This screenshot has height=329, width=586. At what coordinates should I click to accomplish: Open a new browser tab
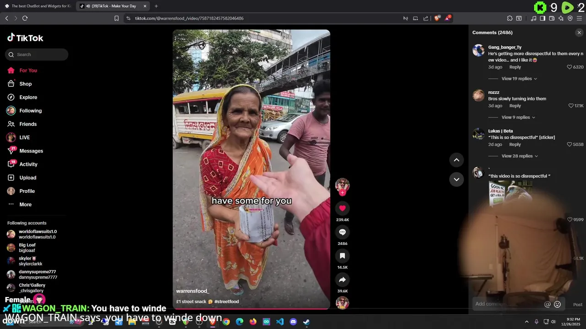click(x=156, y=6)
